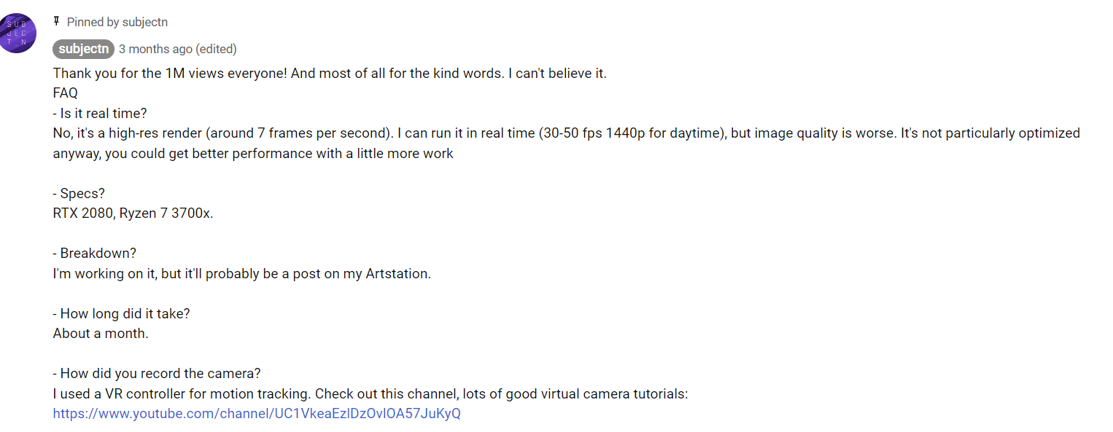1113x432 pixels.
Task: Open the subjectn username badge
Action: (83, 49)
